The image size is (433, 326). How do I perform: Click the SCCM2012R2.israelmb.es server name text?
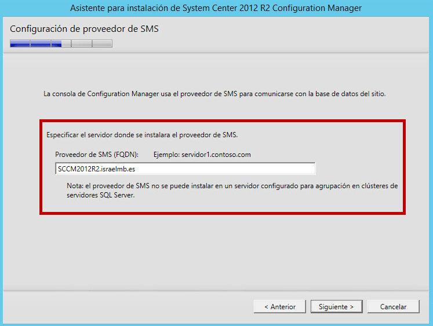pyautogui.click(x=92, y=169)
